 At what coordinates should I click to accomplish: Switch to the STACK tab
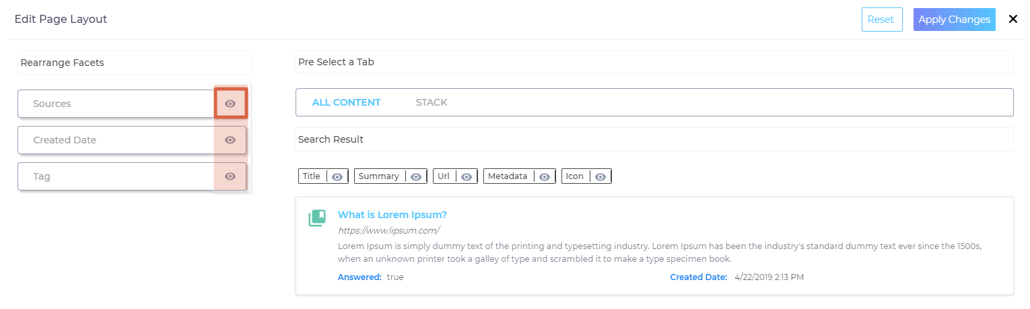click(x=432, y=102)
